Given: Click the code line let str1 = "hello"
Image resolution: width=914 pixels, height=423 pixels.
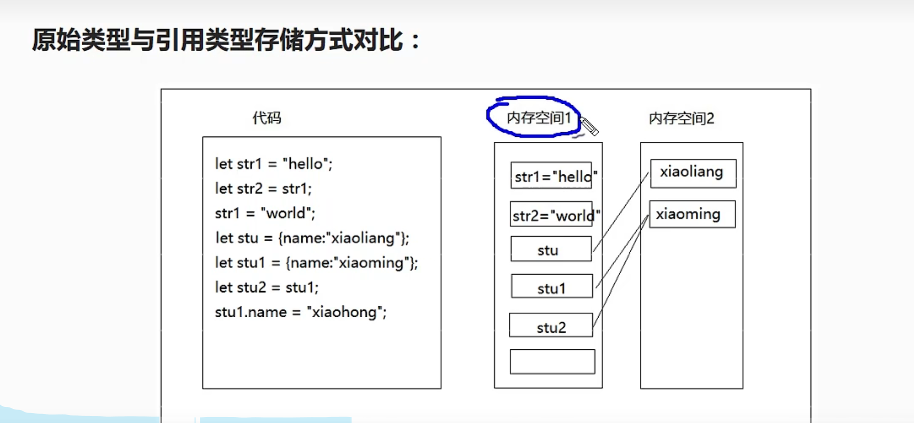Looking at the screenshot, I should click(274, 164).
